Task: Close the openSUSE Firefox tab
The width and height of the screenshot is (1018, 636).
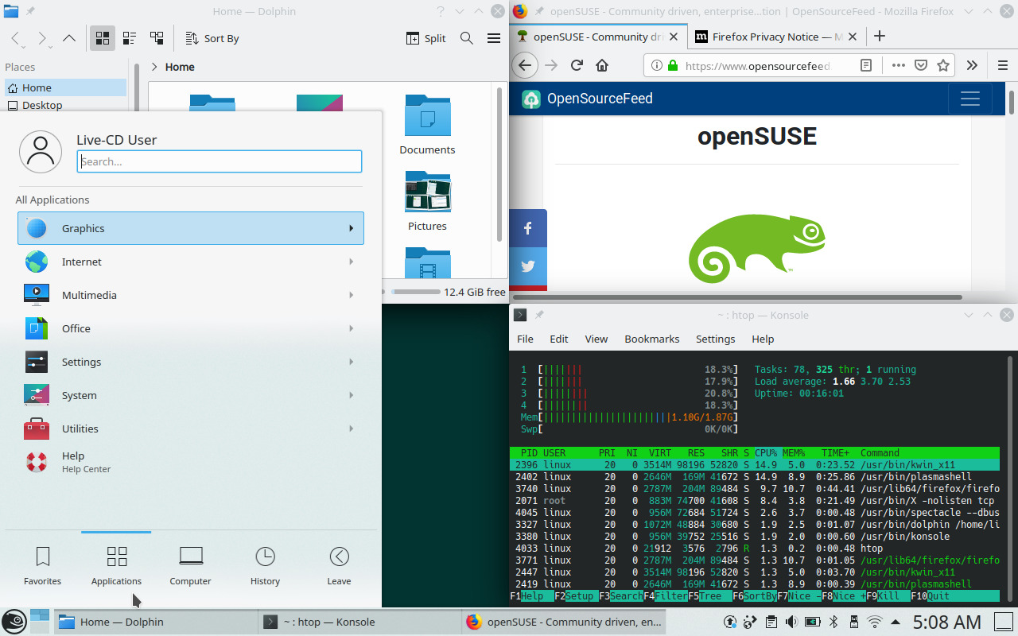Action: click(x=673, y=37)
